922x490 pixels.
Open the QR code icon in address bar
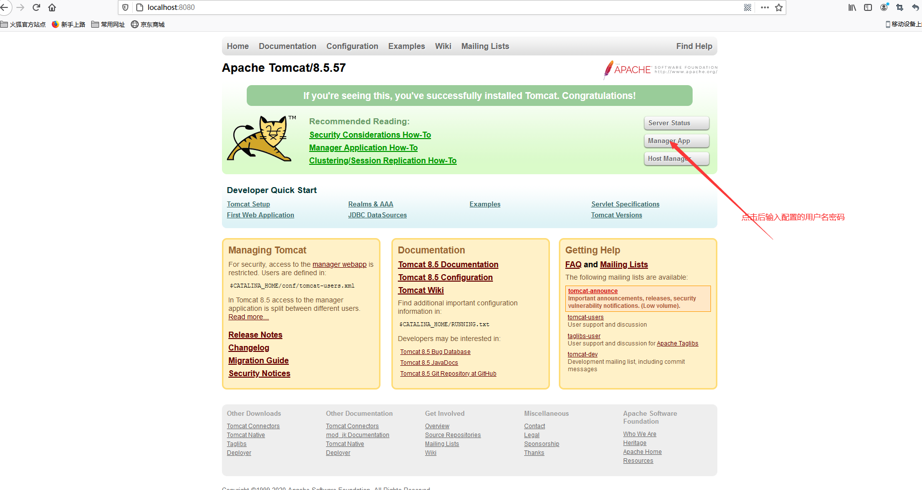click(748, 7)
